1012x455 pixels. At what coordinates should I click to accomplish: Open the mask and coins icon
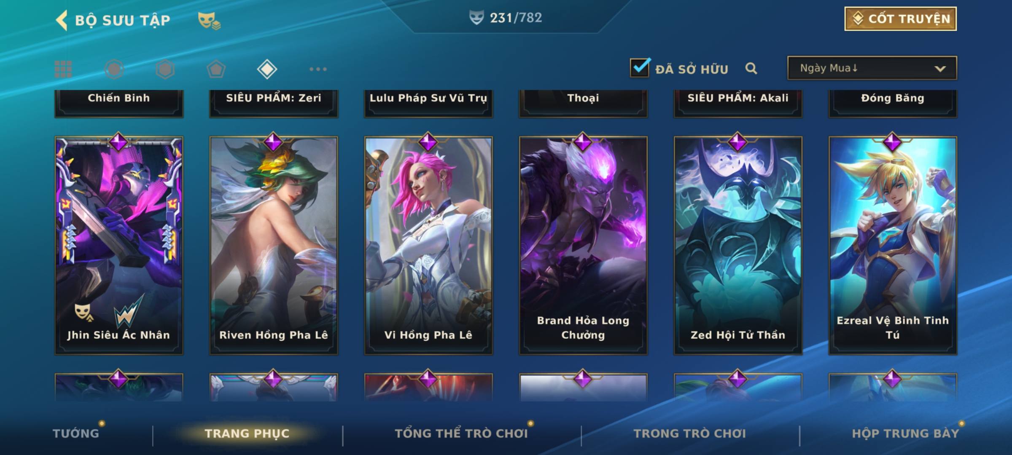[x=209, y=21]
